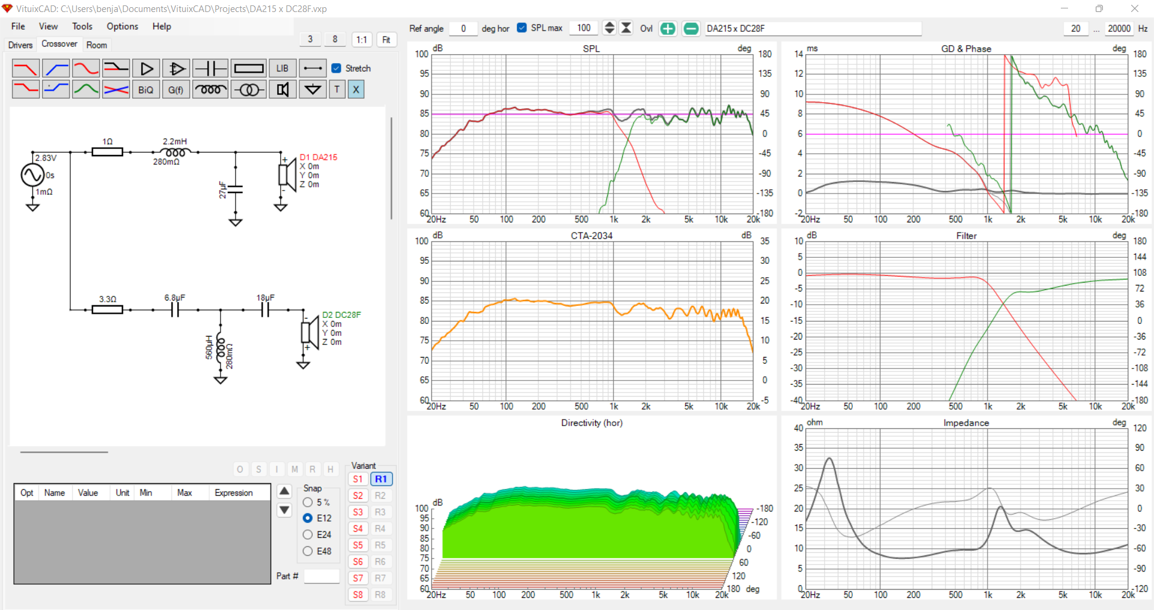Step the SPL max value up or down
The height and width of the screenshot is (610, 1154).
(609, 28)
